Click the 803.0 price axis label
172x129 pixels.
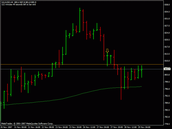click(x=167, y=75)
